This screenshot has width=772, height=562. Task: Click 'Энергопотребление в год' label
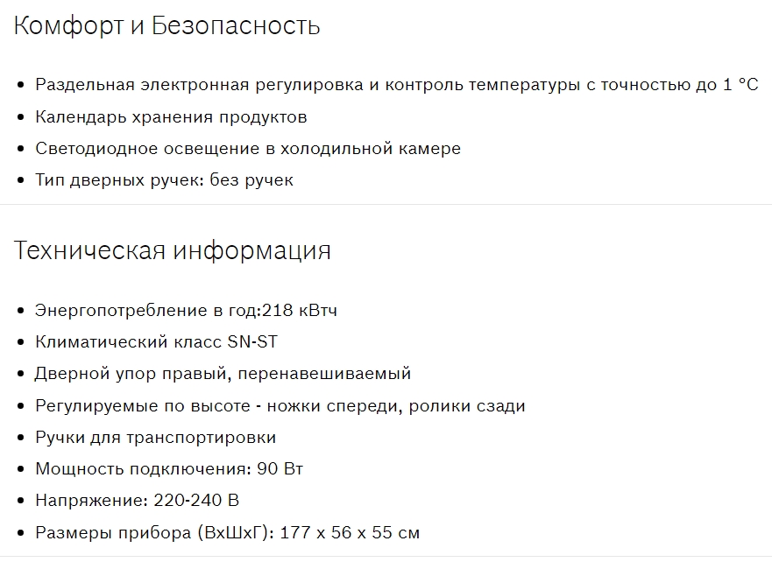pos(145,311)
